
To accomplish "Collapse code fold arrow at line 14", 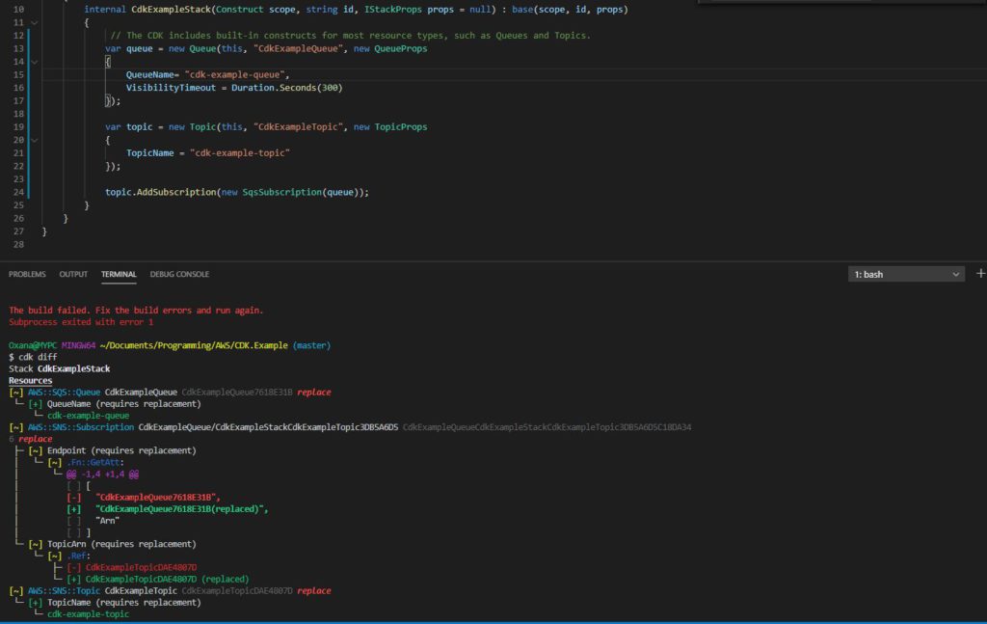I will click(34, 62).
